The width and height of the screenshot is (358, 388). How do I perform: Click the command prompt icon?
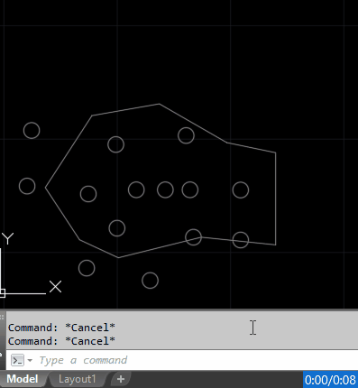click(17, 360)
